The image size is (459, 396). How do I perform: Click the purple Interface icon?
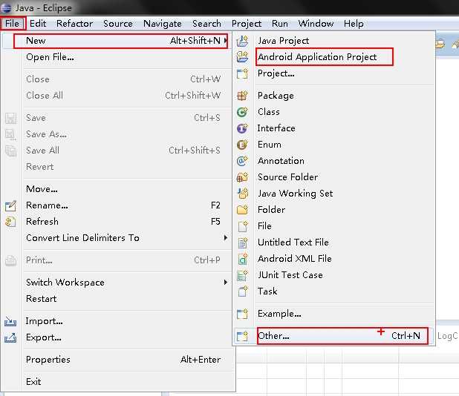click(x=242, y=128)
